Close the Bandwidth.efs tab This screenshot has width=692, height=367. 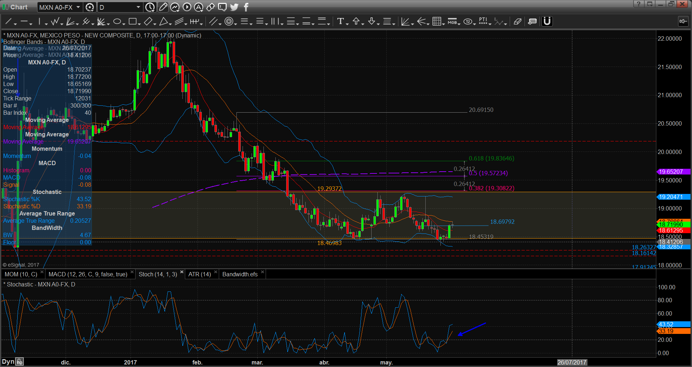tap(262, 272)
